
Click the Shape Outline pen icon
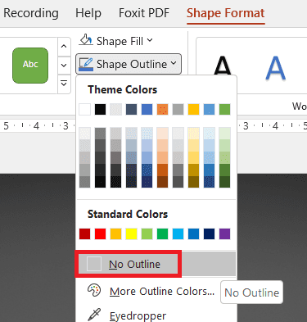(x=86, y=64)
